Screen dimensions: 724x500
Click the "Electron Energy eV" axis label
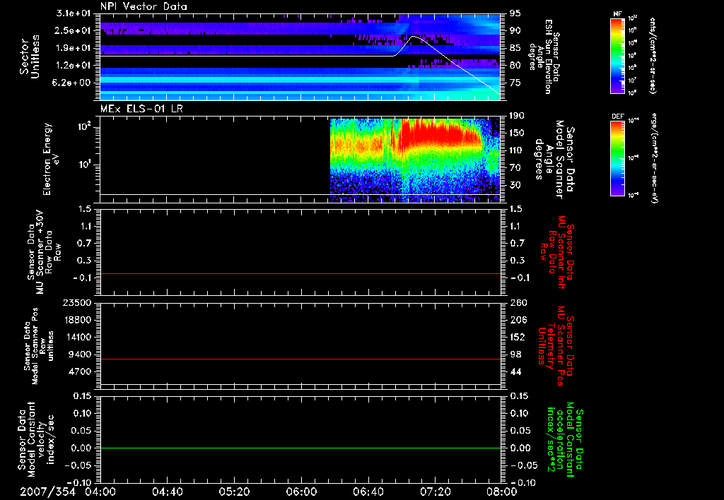pos(51,159)
